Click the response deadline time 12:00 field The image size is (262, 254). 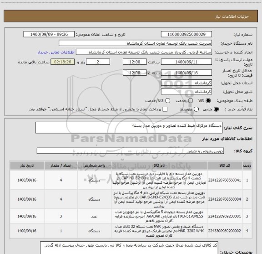tap(135, 62)
